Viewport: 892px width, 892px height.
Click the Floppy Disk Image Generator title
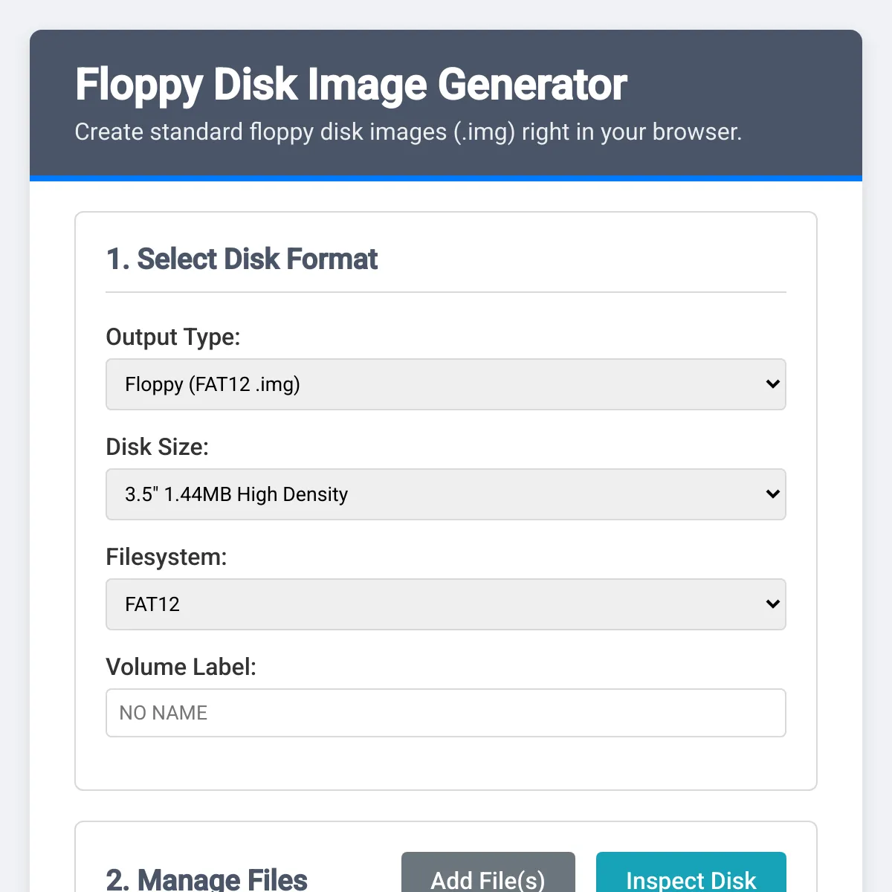click(x=350, y=84)
